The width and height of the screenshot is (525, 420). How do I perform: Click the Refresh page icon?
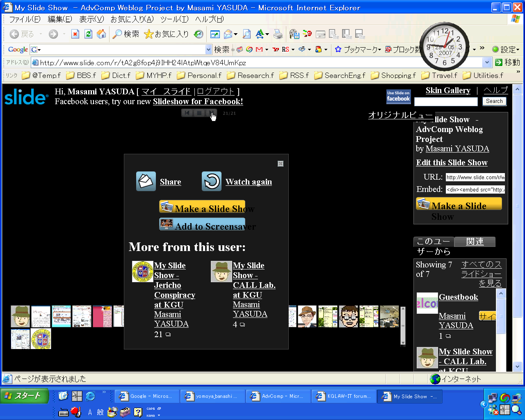pos(88,34)
